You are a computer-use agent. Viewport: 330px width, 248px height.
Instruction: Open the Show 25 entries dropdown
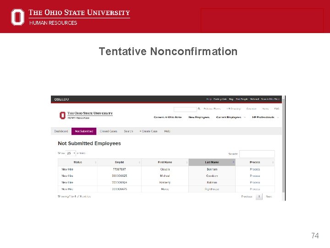click(x=71, y=153)
